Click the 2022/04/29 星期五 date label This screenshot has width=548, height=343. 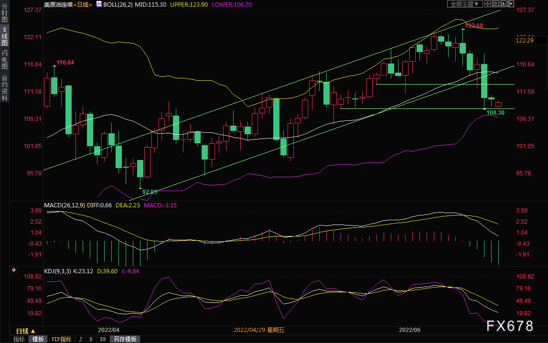click(259, 330)
